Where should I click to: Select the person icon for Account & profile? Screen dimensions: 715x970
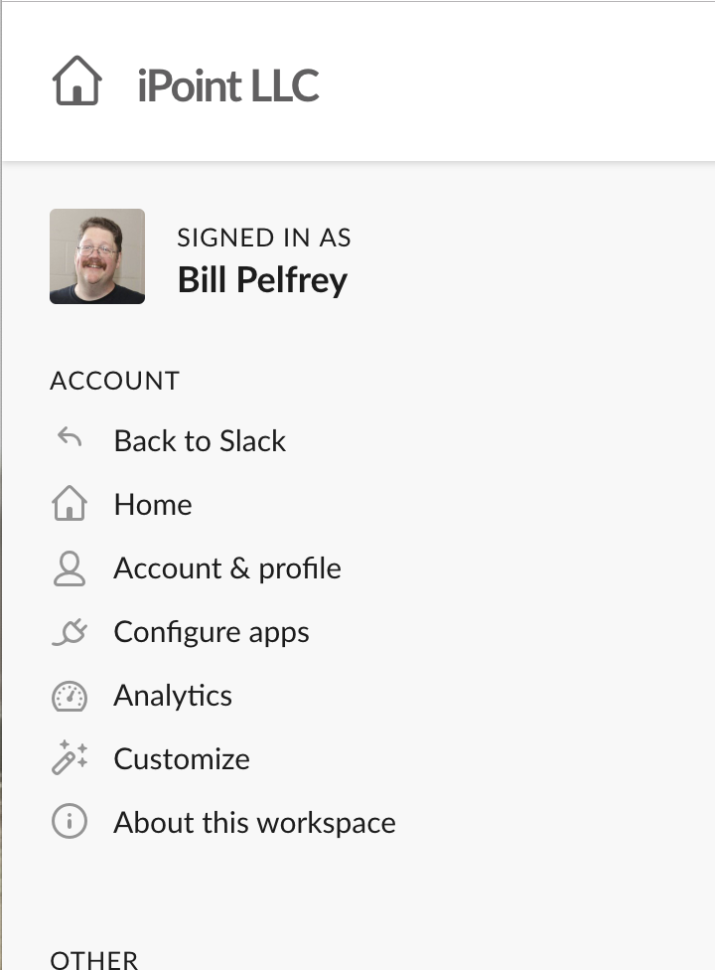coord(69,567)
